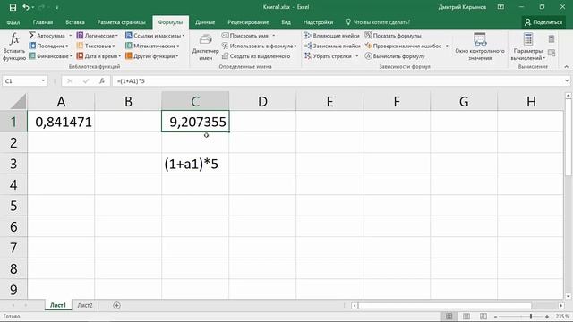Image resolution: width=573 pixels, height=322 pixels.
Task: Open Math (Математические) functions
Action: click(152, 46)
